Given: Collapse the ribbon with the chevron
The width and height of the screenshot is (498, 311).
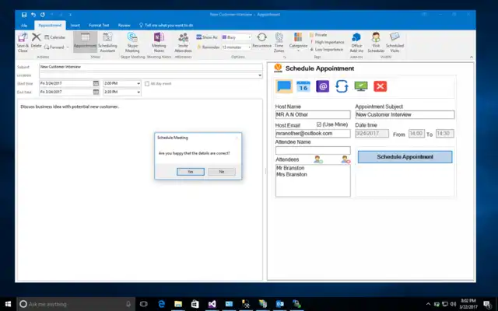Looking at the screenshot, I should 472,57.
